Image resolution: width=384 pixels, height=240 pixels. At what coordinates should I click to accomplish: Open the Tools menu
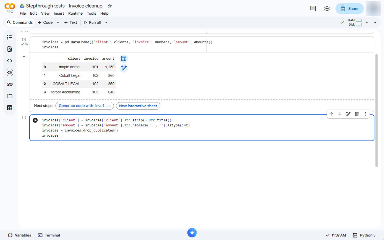(x=92, y=13)
